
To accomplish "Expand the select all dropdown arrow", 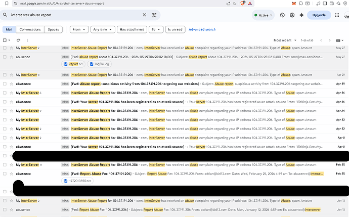I will click(9, 40).
